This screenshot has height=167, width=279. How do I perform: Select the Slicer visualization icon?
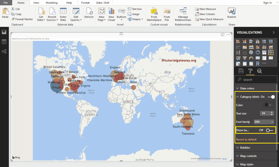[238, 63]
